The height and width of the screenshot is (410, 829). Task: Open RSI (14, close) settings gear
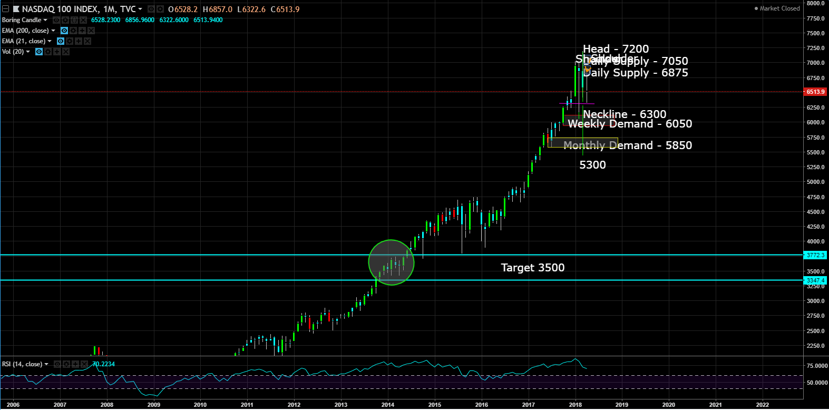click(x=66, y=364)
